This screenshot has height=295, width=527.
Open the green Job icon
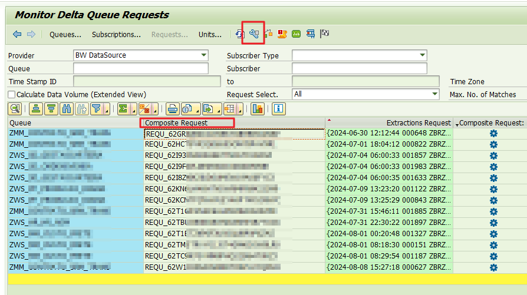click(x=296, y=34)
